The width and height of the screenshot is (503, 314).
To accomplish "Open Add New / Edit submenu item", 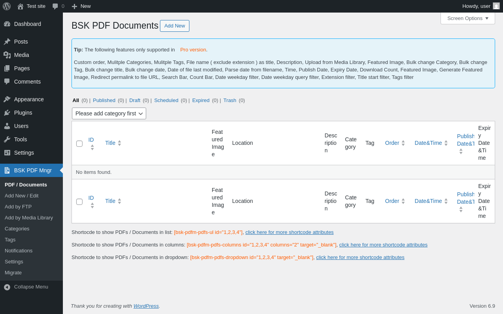I will point(22,195).
